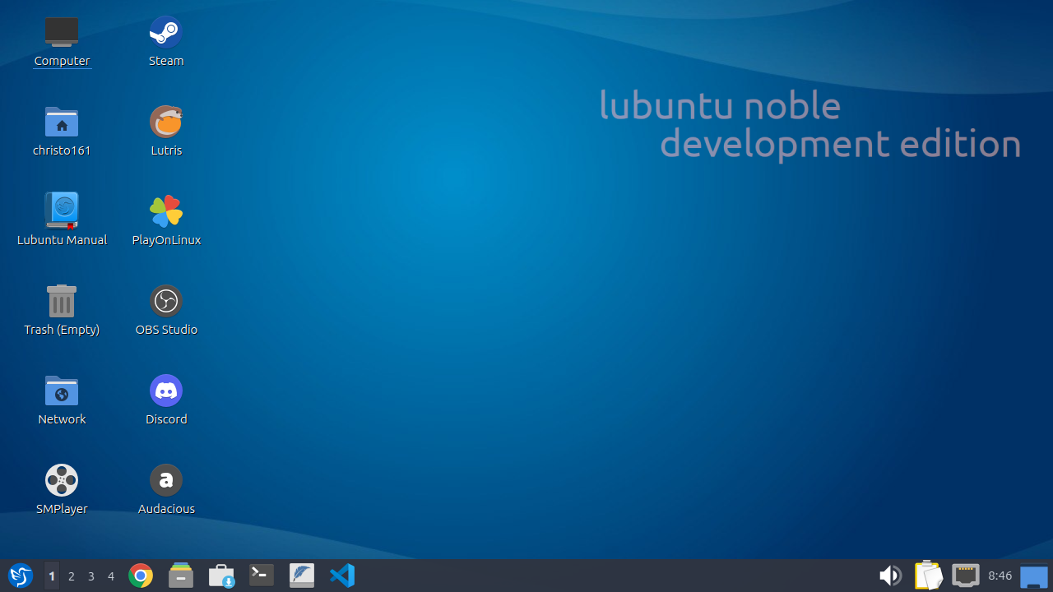Click the "Trash (Empty)" label text
Viewport: 1053px width, 592px height.
coord(62,330)
